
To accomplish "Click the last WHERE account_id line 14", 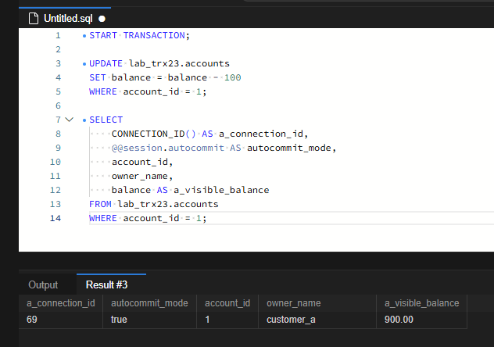I will (148, 218).
